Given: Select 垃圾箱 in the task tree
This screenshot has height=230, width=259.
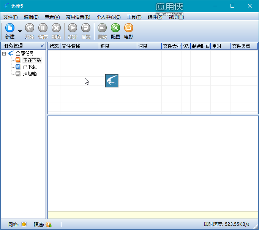Looking at the screenshot, I should 30,74.
